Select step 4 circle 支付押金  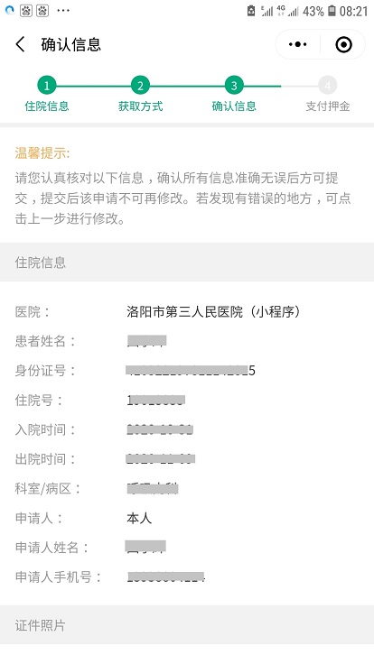(x=327, y=86)
